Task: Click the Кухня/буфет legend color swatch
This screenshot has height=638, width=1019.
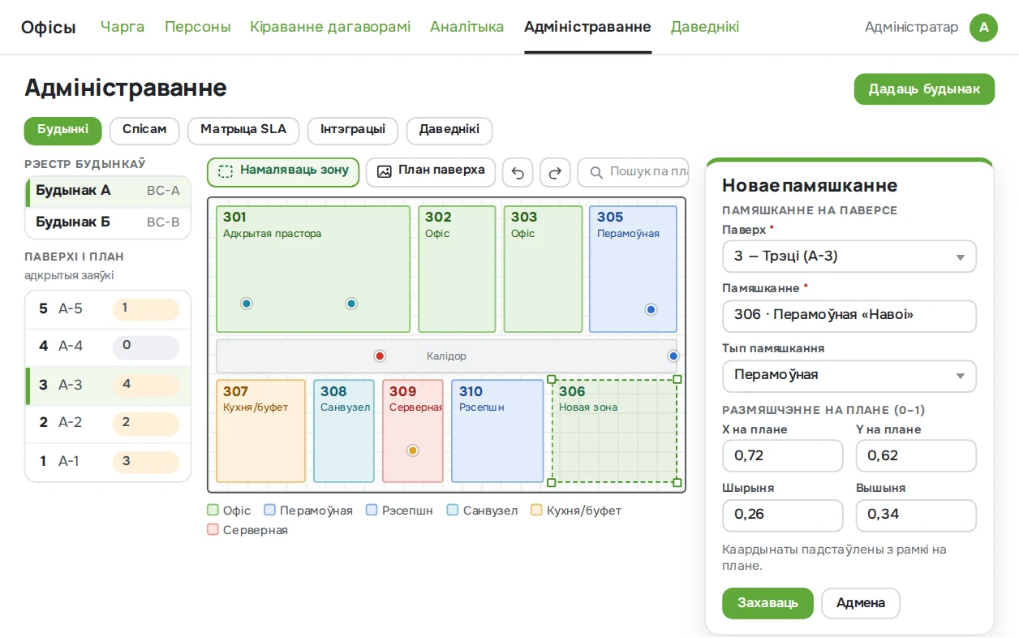Action: pyautogui.click(x=536, y=511)
